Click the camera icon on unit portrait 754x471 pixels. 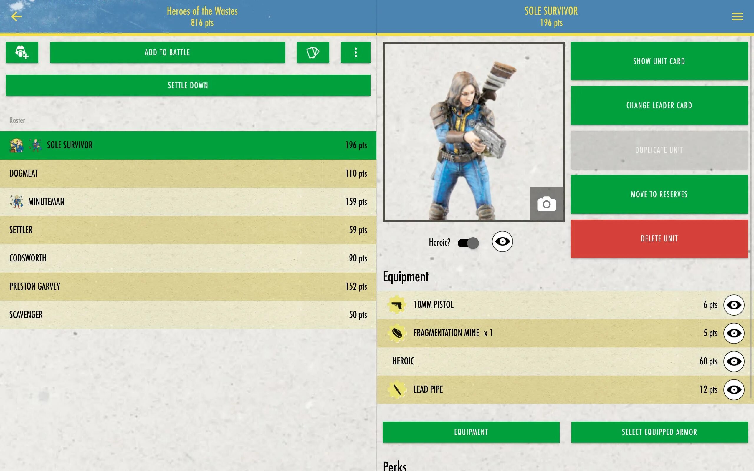click(547, 204)
